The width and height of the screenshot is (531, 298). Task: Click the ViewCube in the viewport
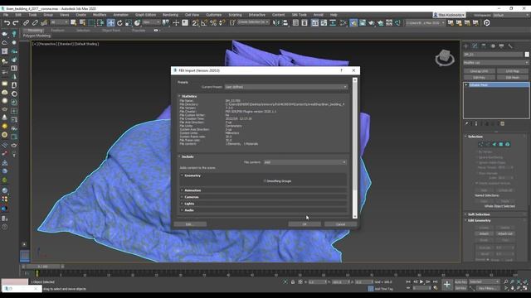445,58
